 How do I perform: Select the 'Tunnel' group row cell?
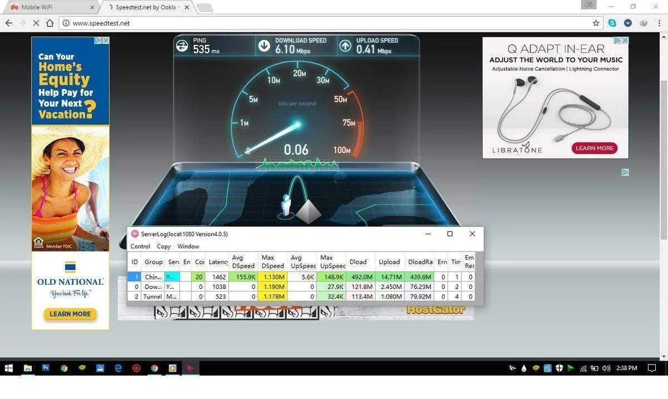[154, 297]
